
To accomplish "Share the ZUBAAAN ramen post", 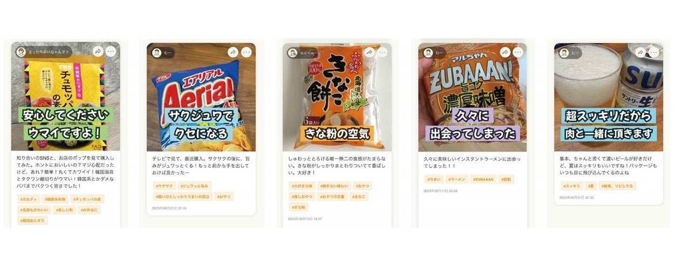I will (505, 52).
